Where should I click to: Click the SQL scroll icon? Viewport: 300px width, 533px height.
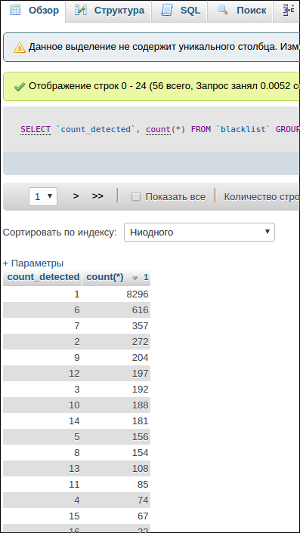167,11
